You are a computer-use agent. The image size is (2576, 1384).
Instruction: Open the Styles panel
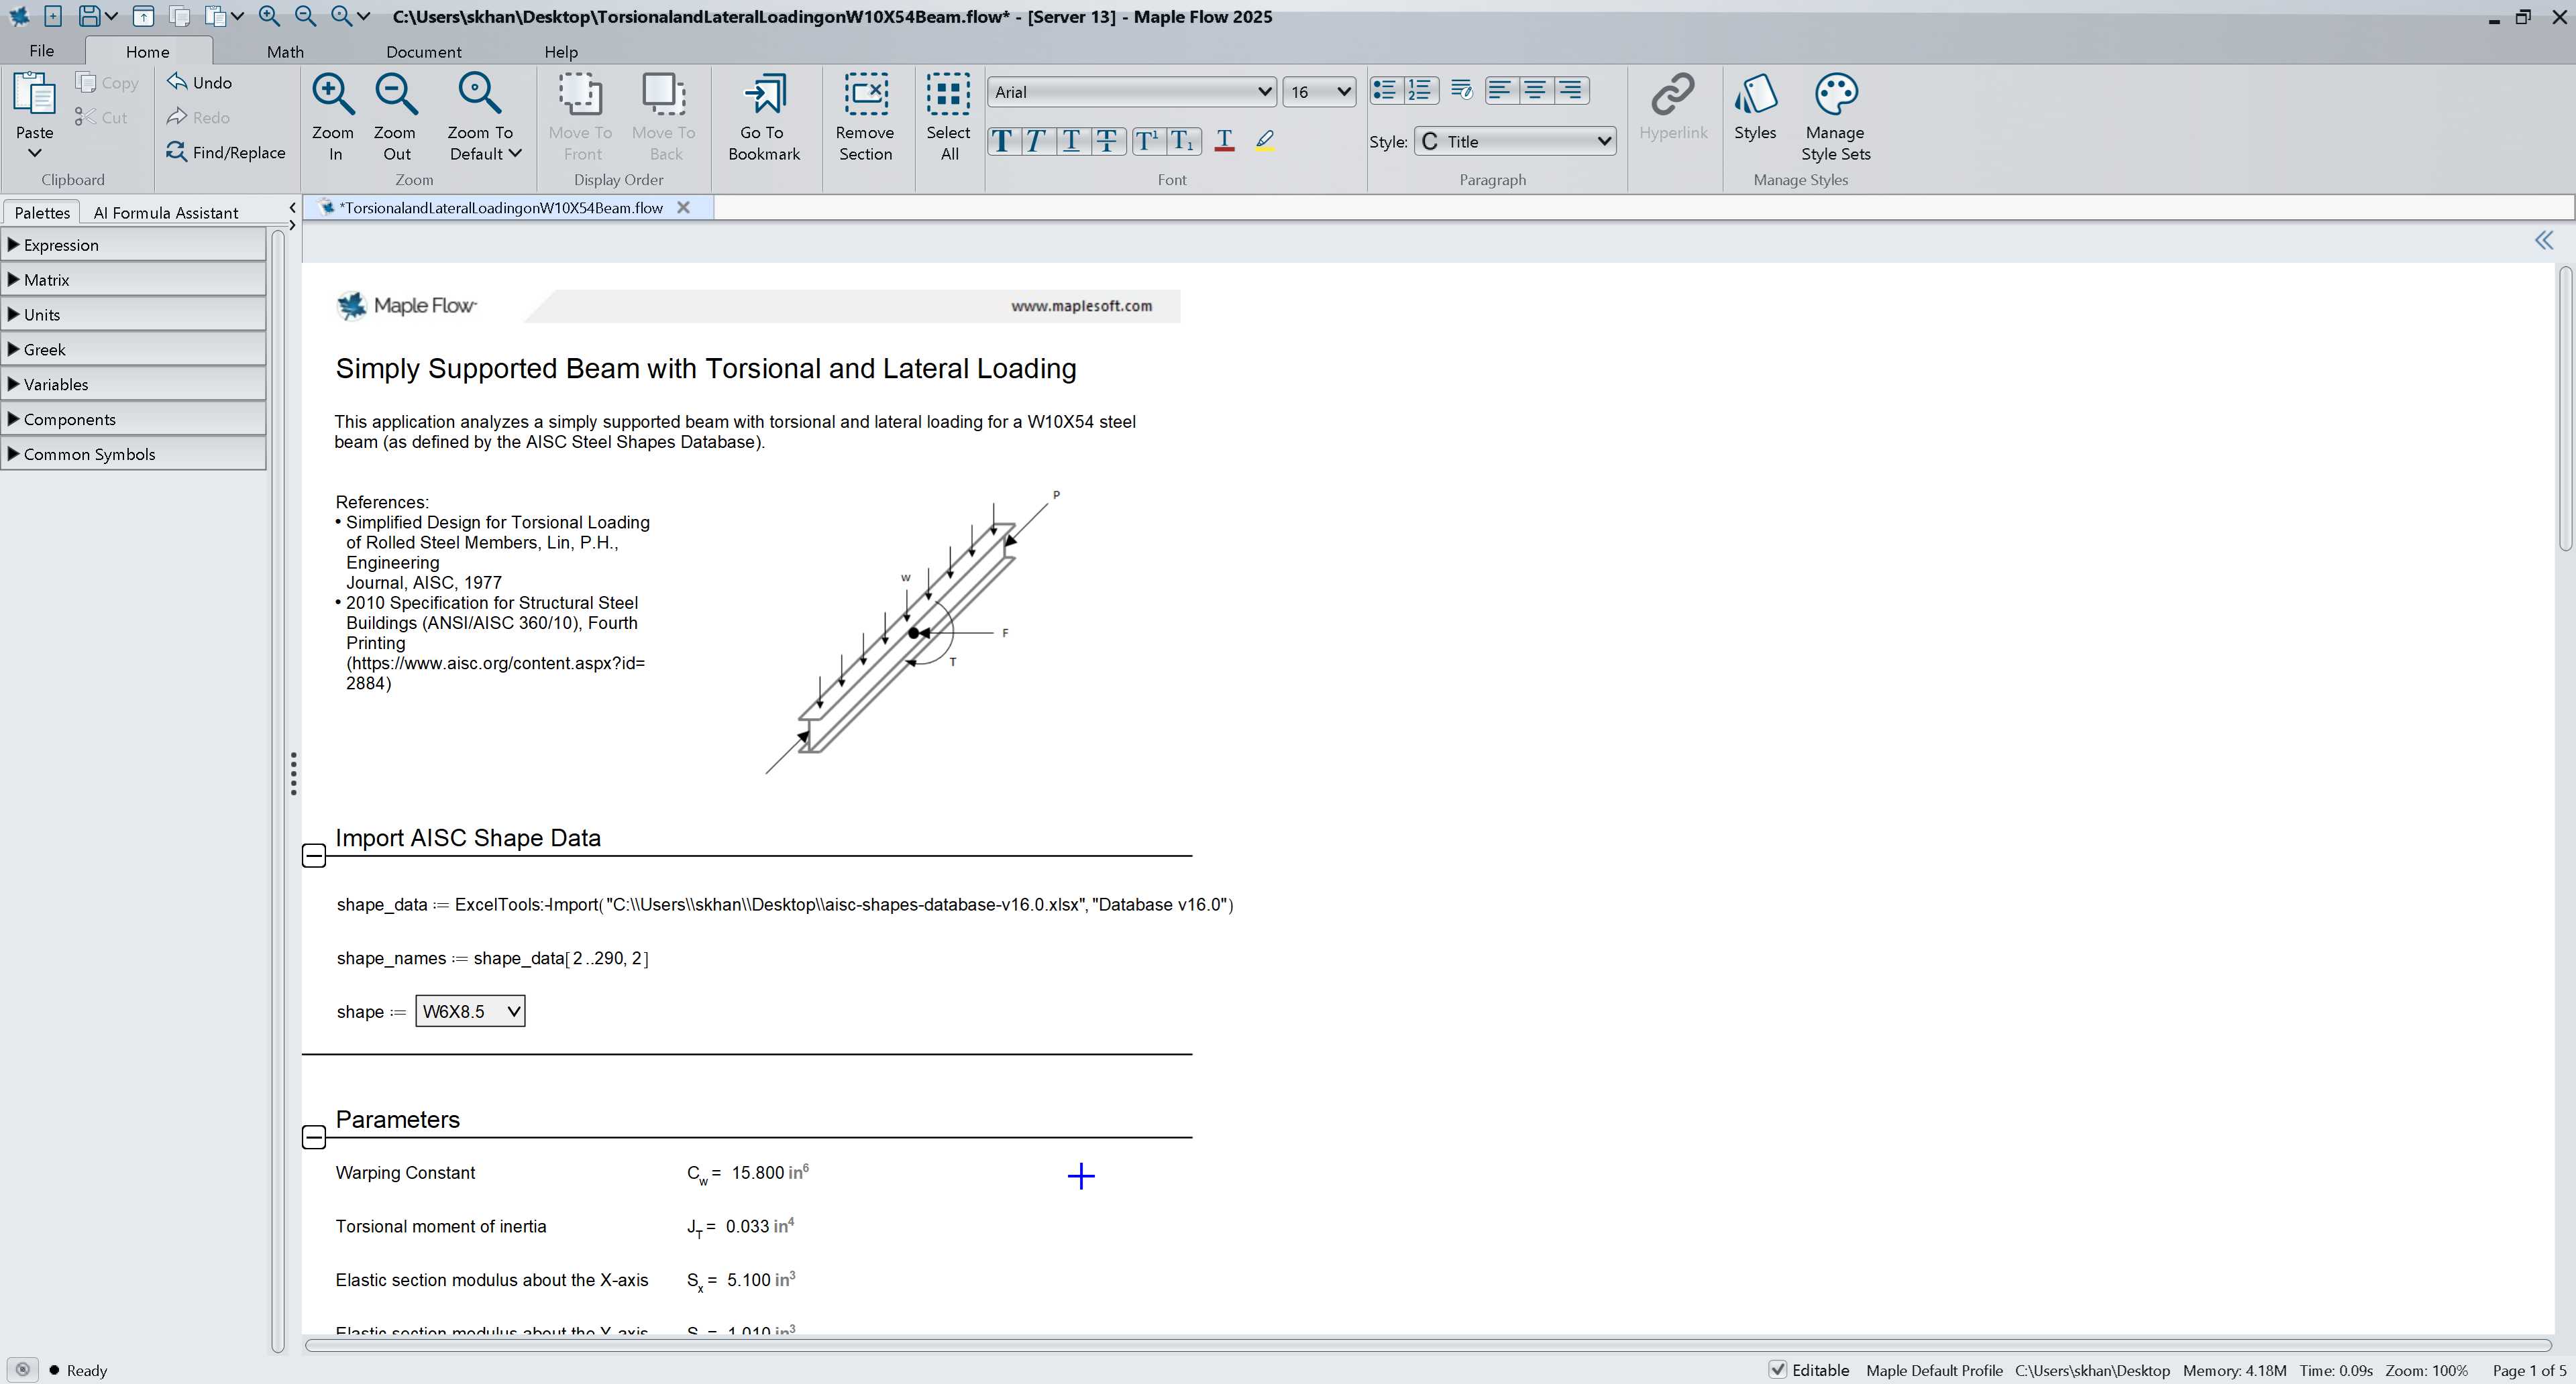coord(1755,107)
